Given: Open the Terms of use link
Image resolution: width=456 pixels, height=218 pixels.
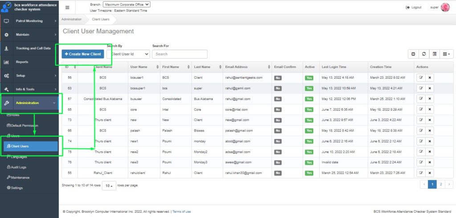Looking at the screenshot, I should click(182, 211).
